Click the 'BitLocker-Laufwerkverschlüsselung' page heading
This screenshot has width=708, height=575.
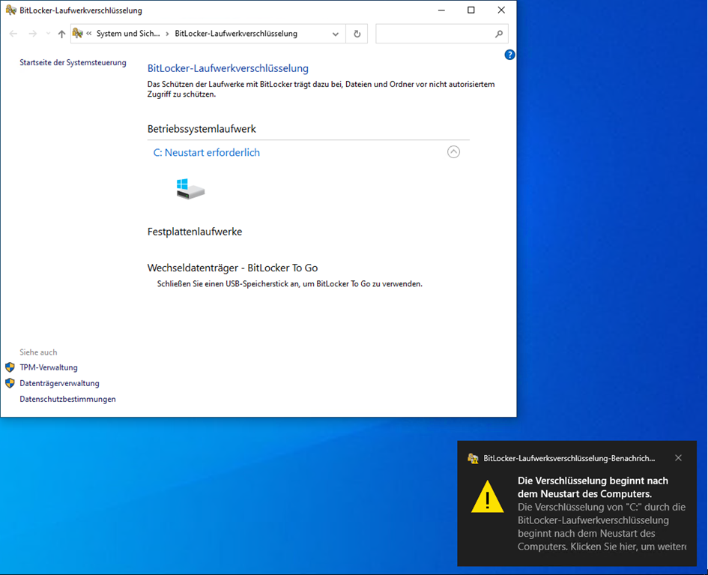pos(228,69)
